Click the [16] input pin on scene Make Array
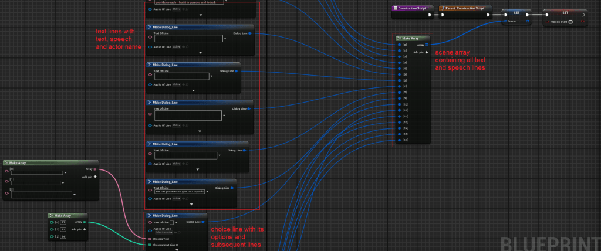This screenshot has height=251, width=601. pos(397,141)
